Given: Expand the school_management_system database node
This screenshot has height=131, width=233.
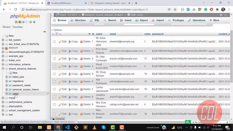Looking at the screenshot, I should (3, 111).
